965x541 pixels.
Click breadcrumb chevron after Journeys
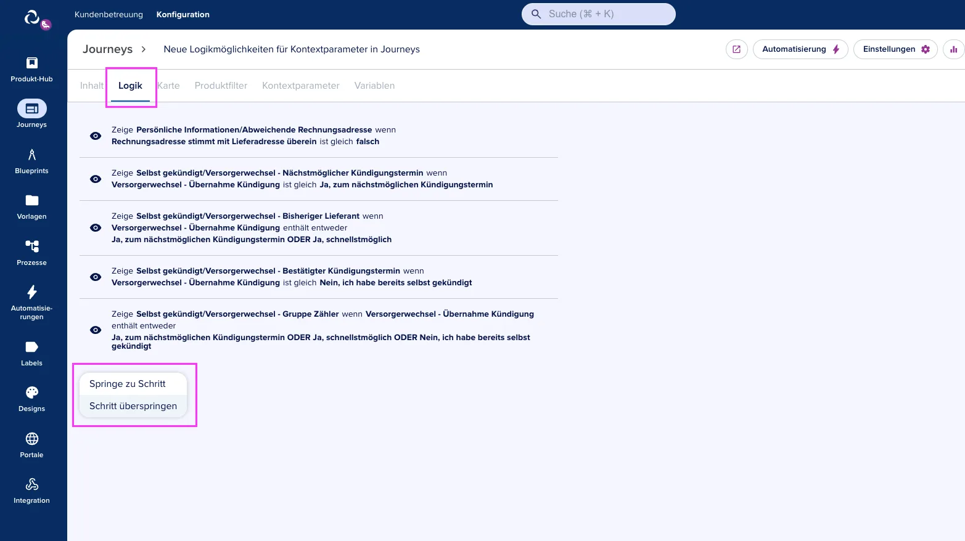click(144, 49)
